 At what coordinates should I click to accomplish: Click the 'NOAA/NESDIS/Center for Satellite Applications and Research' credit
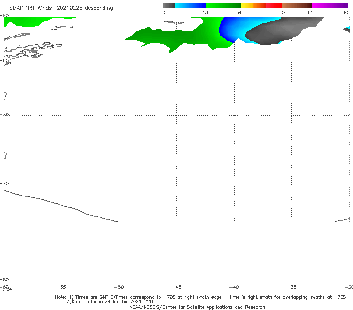pos(197,307)
